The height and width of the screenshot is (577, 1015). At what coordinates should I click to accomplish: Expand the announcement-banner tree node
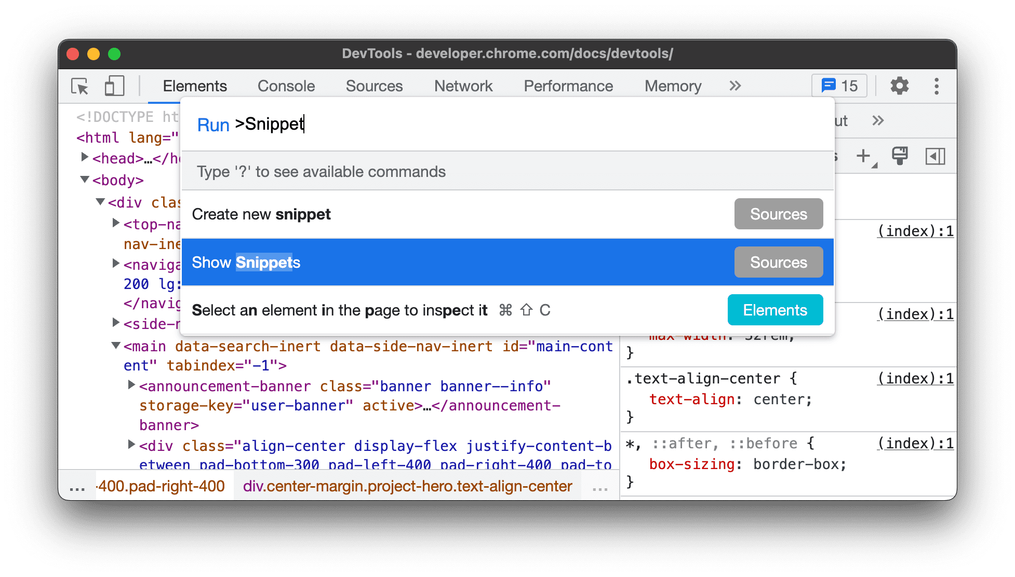tap(130, 386)
